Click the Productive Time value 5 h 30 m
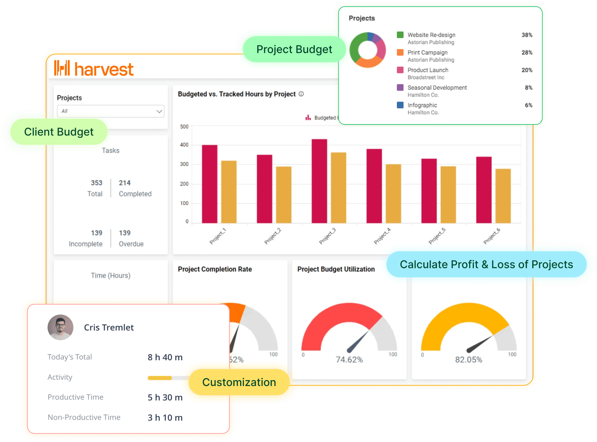This screenshot has width=597, height=442. click(x=165, y=397)
